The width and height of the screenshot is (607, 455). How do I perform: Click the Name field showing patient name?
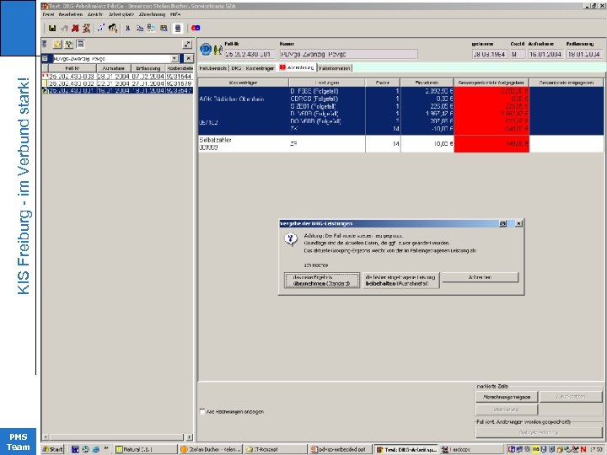coord(348,54)
